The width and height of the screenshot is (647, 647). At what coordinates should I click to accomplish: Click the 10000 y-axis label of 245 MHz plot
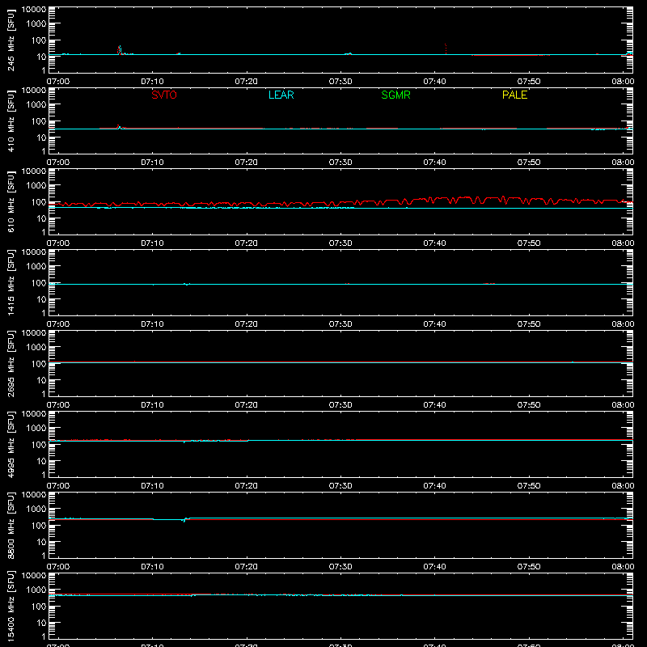click(x=34, y=10)
